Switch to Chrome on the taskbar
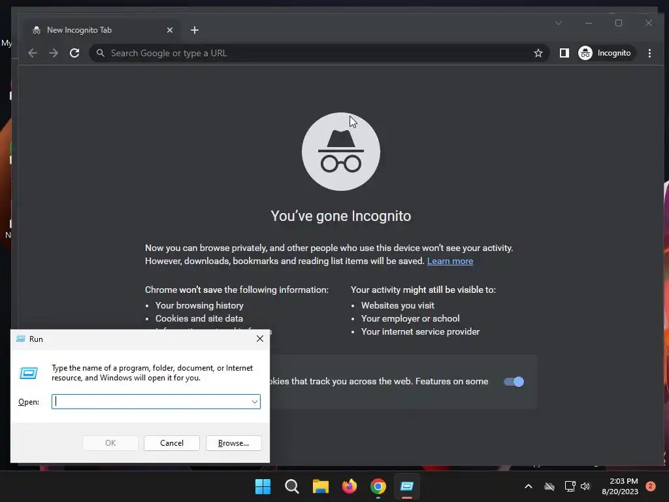 378,486
